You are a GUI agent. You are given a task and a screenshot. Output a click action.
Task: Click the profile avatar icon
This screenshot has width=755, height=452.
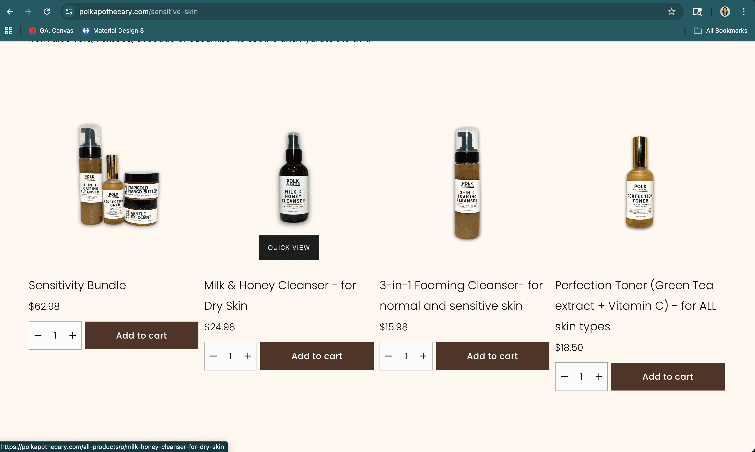[725, 12]
